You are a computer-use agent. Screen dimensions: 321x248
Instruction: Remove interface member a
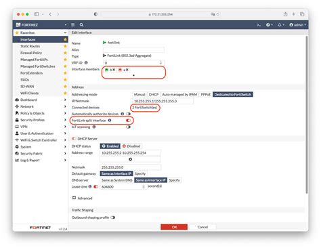click(x=127, y=70)
